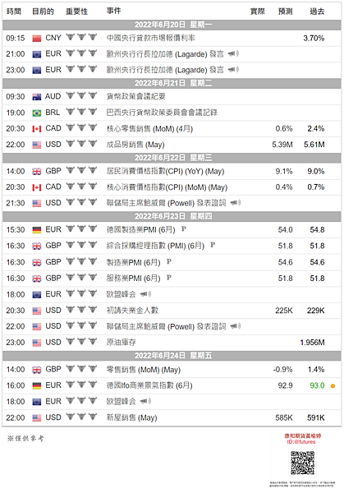344x493 pixels.
Task: Open the 原油庫存 event row
Action: (172, 343)
